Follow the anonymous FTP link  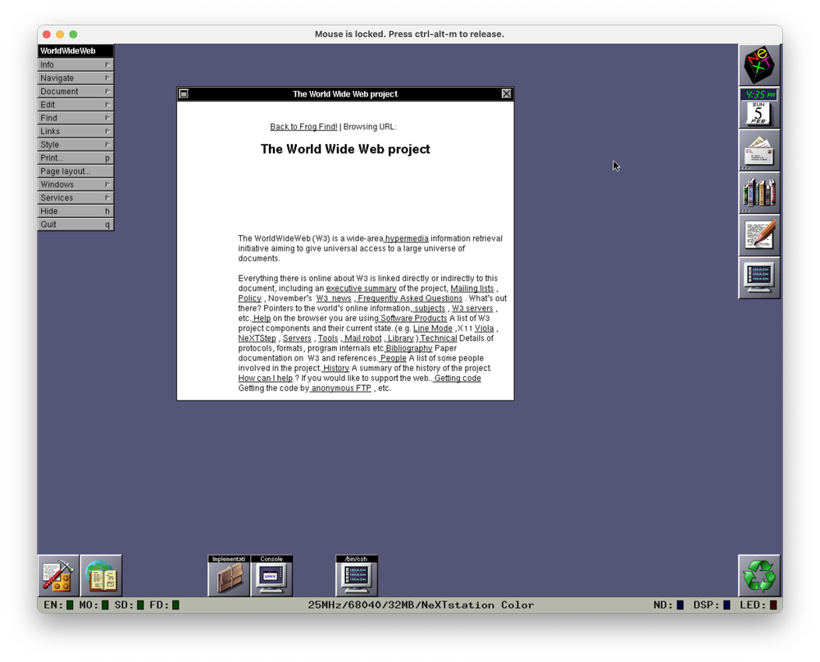[x=341, y=388]
